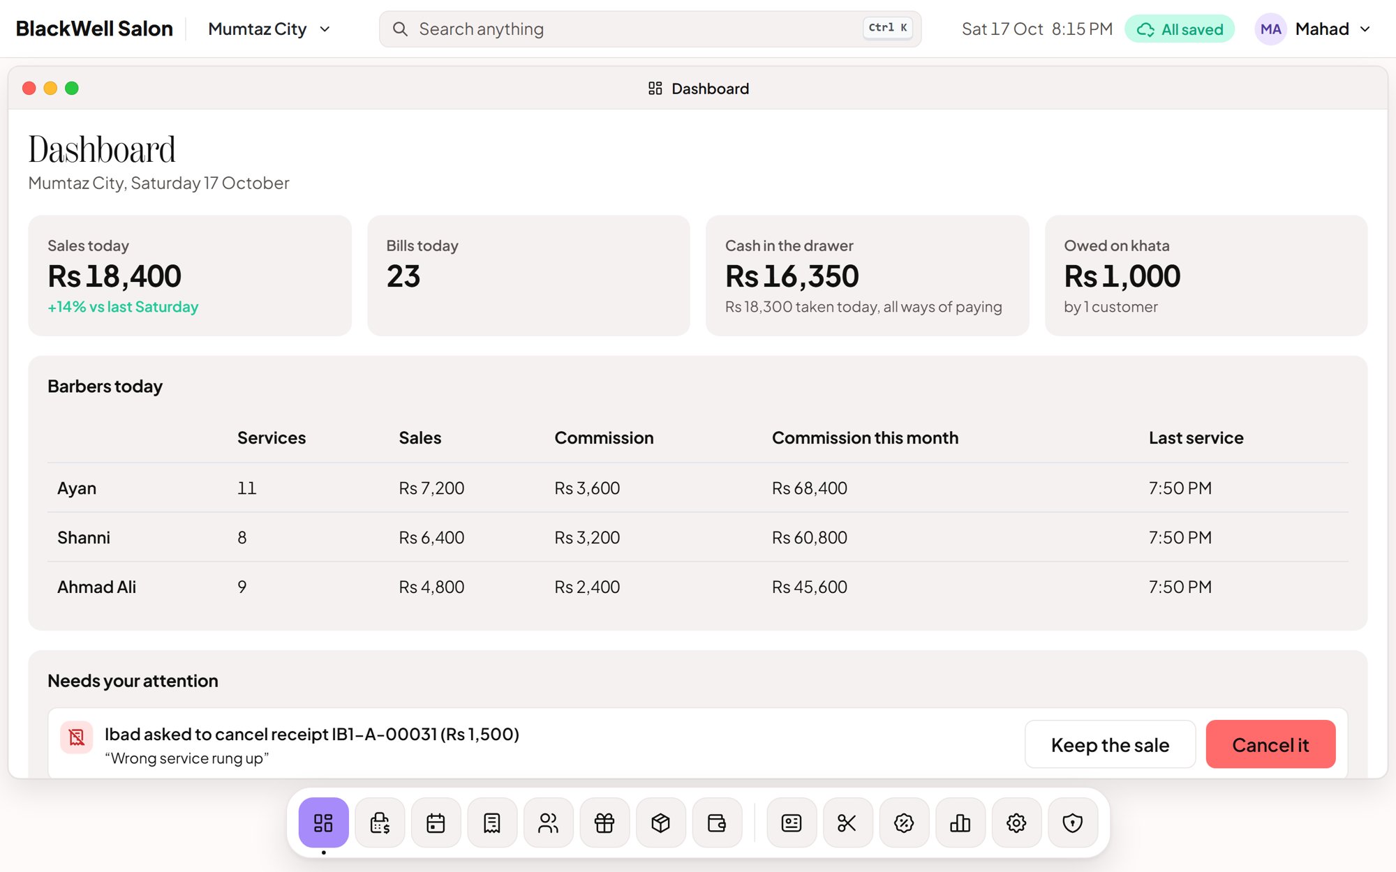Open the gear settings icon
The width and height of the screenshot is (1396, 872).
click(1016, 822)
